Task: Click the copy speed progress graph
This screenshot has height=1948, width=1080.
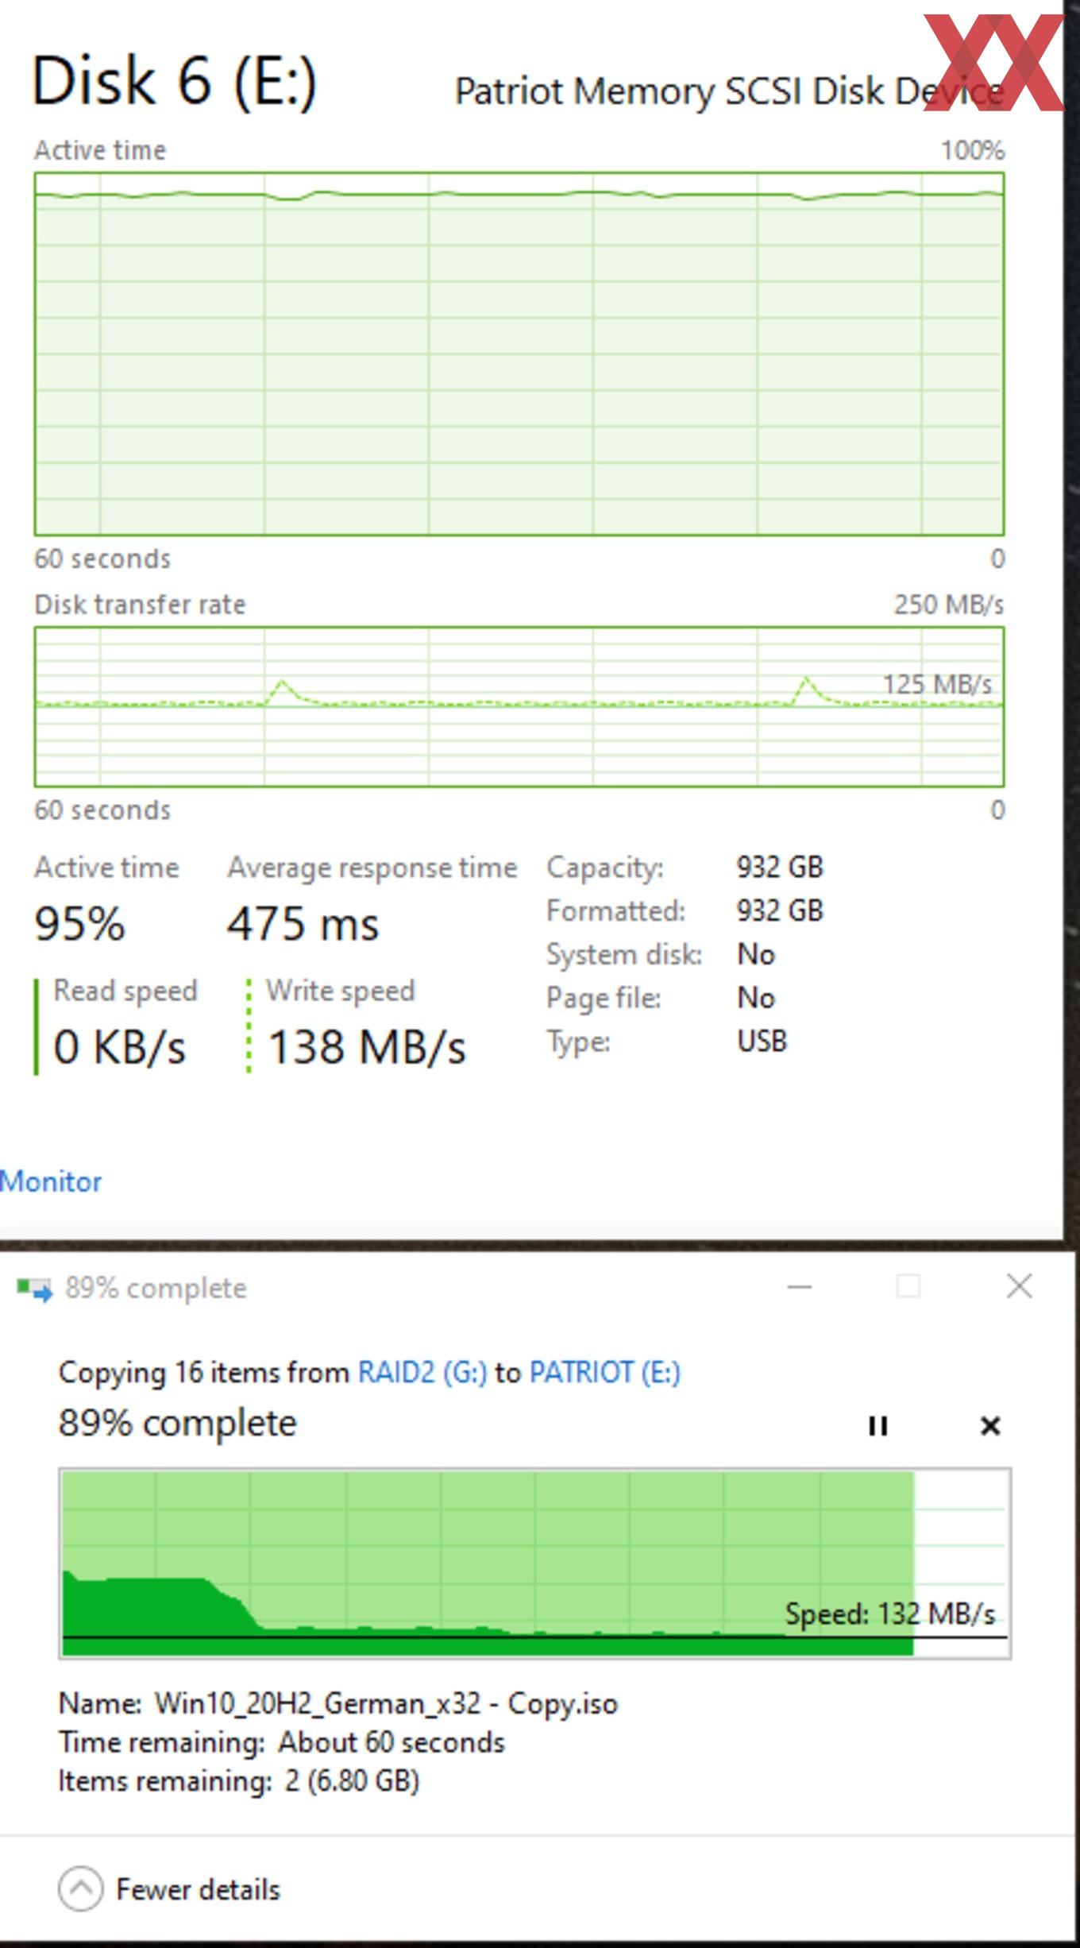Action: click(534, 1563)
